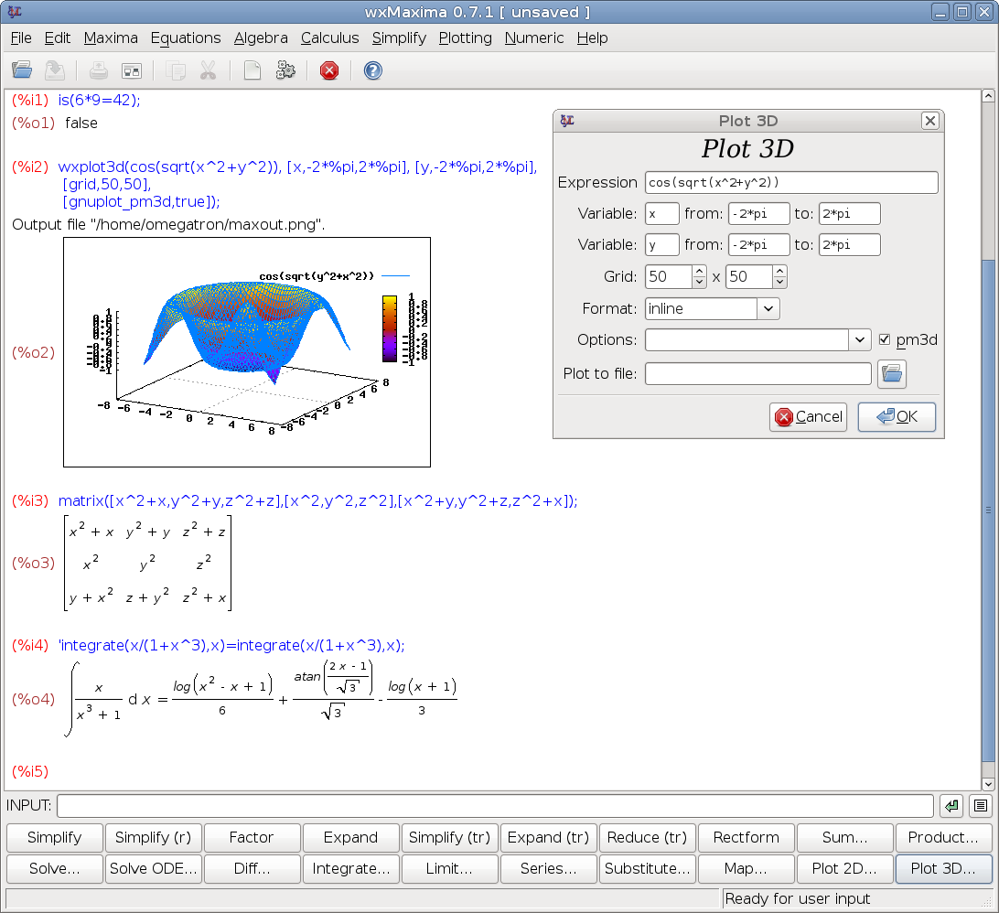The image size is (999, 913).
Task: Click the green enter icon next to INPUT
Action: 951,806
